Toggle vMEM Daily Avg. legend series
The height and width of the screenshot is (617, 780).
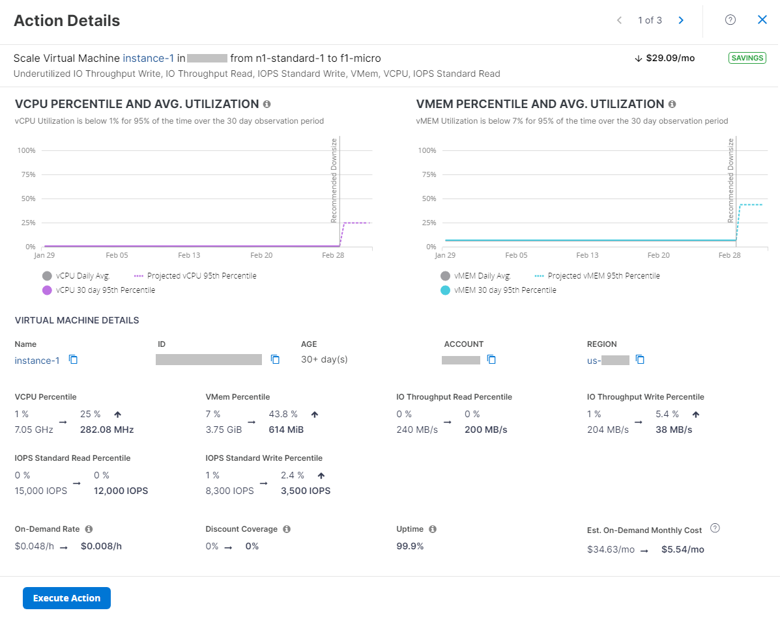coord(476,276)
